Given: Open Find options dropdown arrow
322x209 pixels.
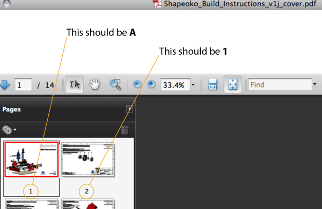Looking at the screenshot, I should (x=315, y=84).
